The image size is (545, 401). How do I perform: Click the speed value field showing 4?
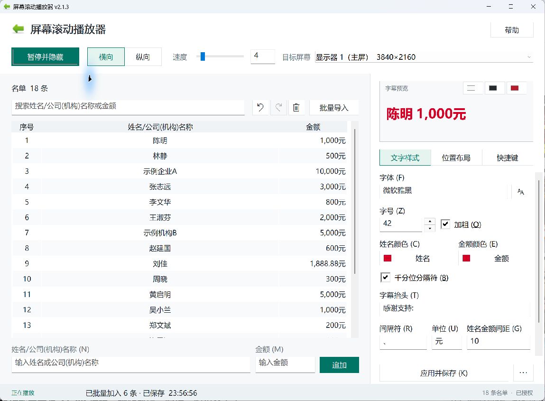(x=262, y=56)
